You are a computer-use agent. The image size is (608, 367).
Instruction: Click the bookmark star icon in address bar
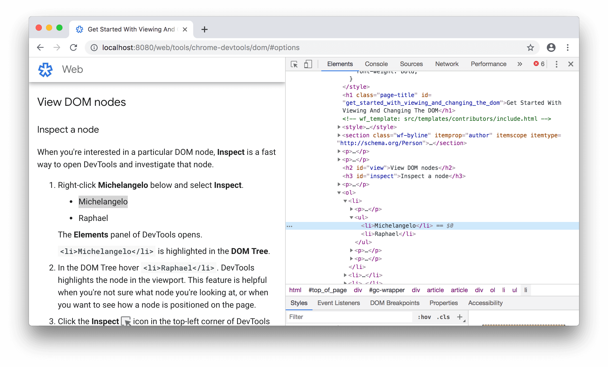coord(531,47)
